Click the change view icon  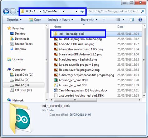[118, 20]
